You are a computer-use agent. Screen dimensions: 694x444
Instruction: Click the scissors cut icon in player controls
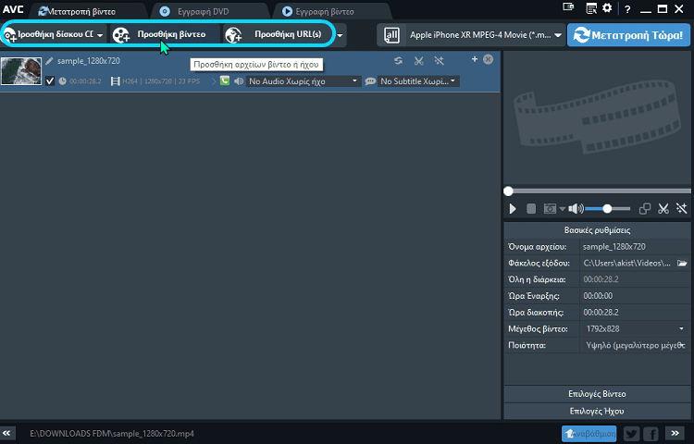point(663,209)
